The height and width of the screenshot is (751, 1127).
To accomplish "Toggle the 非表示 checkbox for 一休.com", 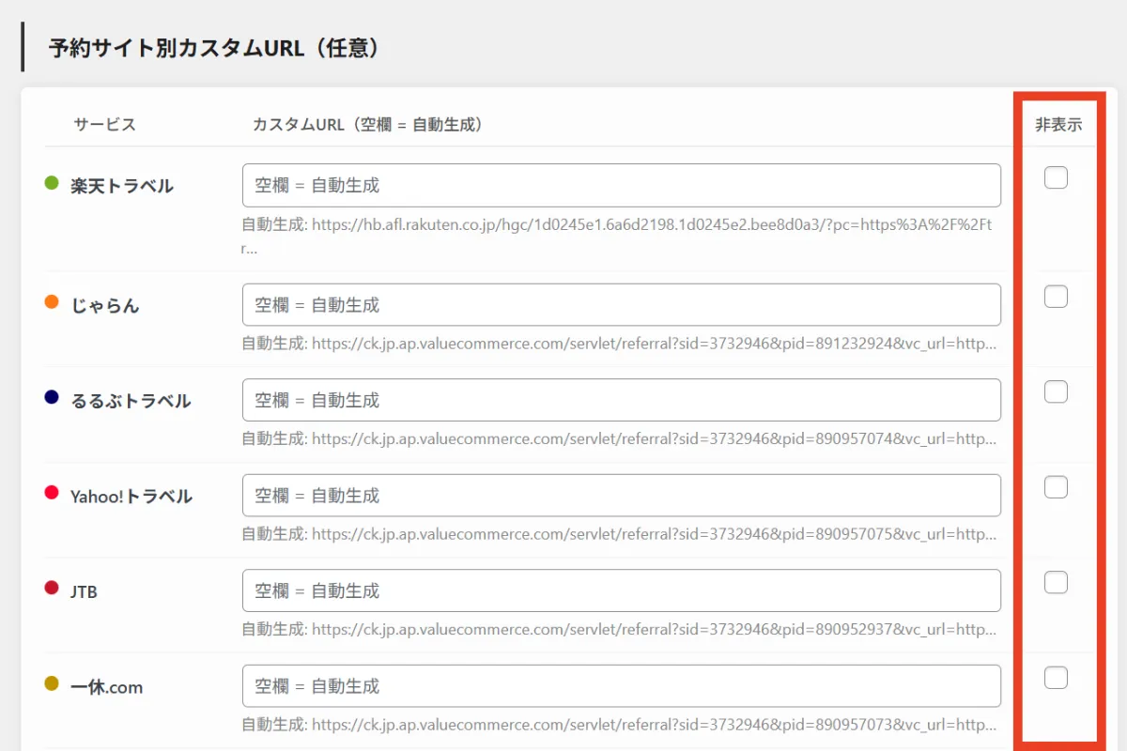I will click(x=1056, y=678).
